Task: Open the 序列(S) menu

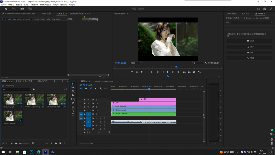Action: pos(27,5)
